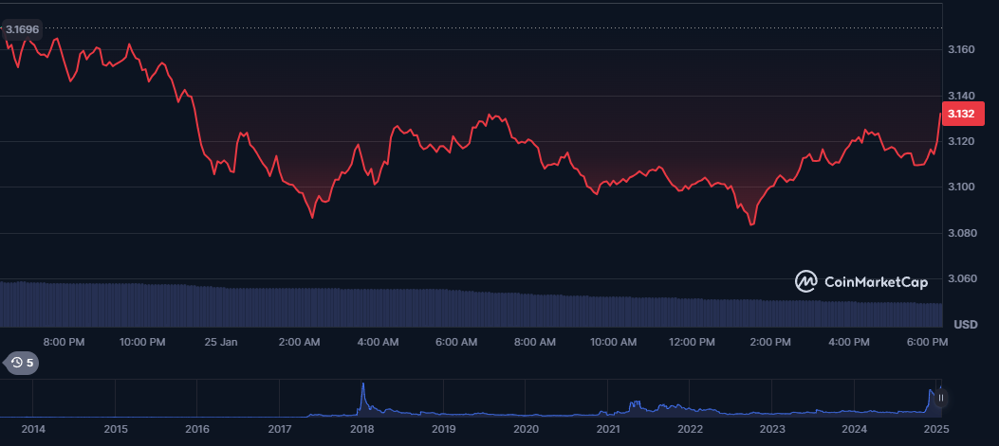Click the 25 Jan date label on time axis
Screen dimensions: 999x446
click(x=222, y=341)
